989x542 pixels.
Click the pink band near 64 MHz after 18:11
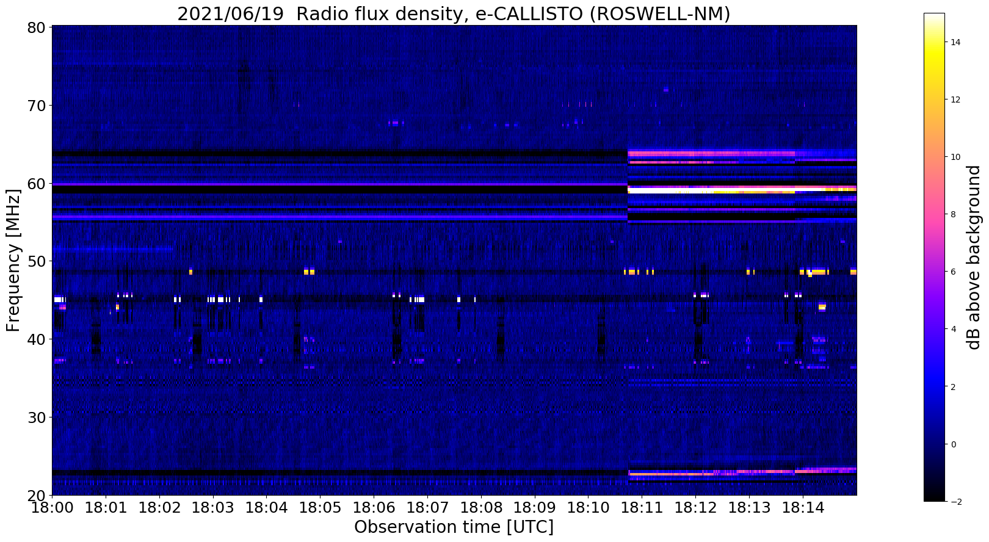[x=711, y=153]
